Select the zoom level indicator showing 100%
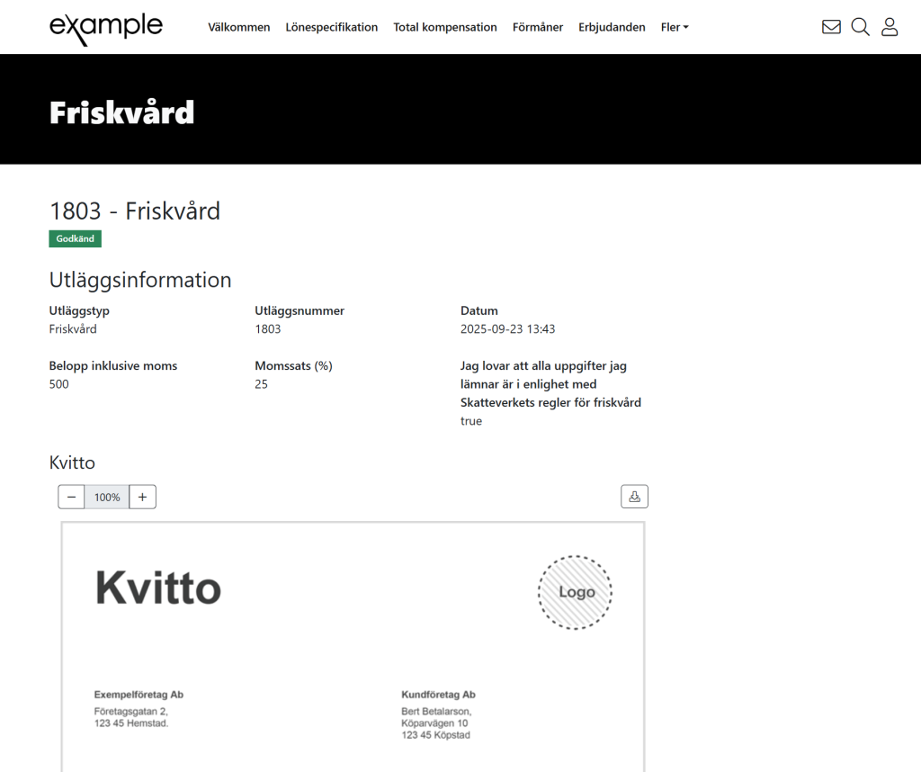The height and width of the screenshot is (772, 921). [x=106, y=496]
